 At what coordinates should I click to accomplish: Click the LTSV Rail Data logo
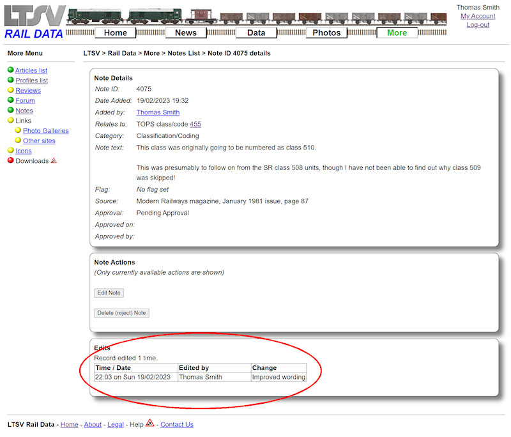(33, 19)
